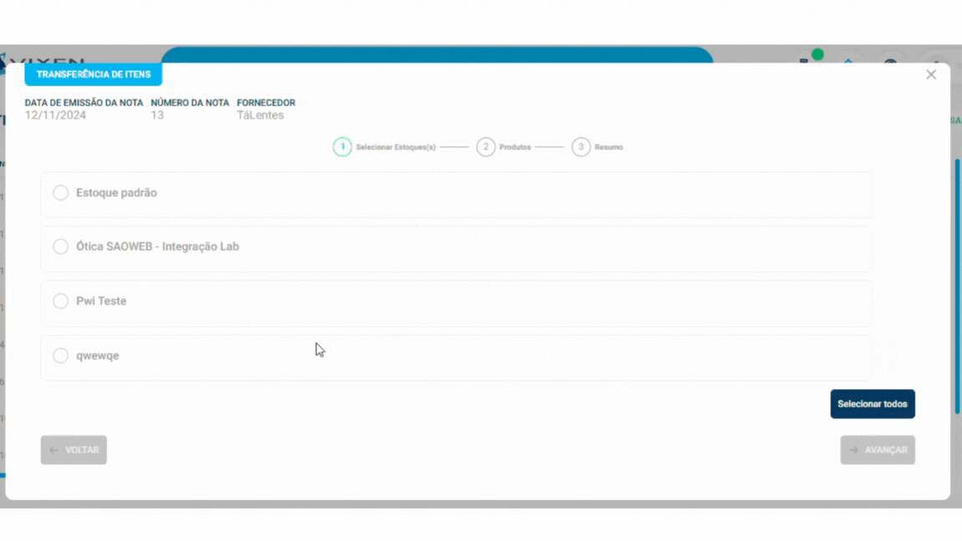Viewport: 962px width, 541px height.
Task: Click step 1 Selecionar Estoques(s)
Action: point(342,146)
